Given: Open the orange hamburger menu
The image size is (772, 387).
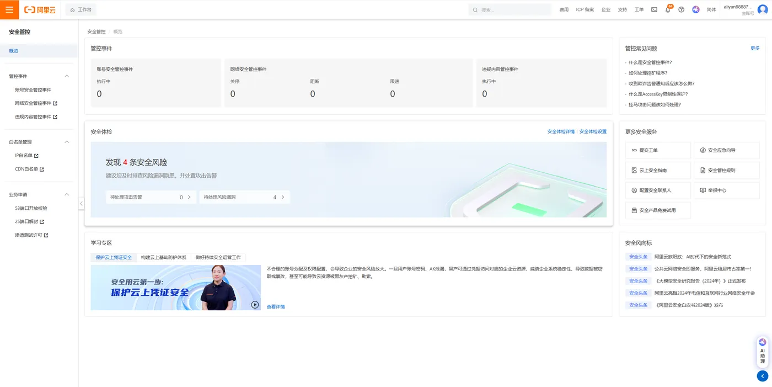Looking at the screenshot, I should tap(9, 9).
